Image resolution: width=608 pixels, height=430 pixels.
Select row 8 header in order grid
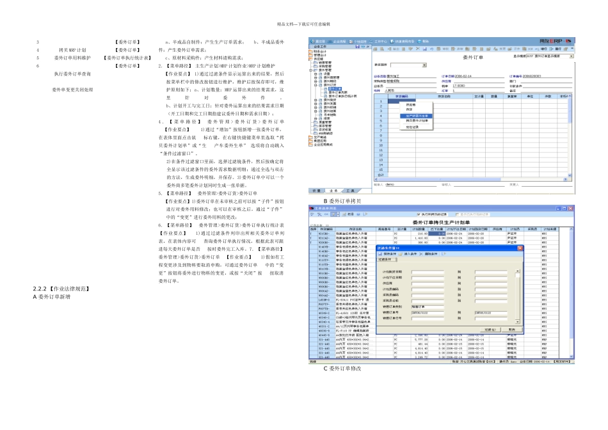(380, 136)
